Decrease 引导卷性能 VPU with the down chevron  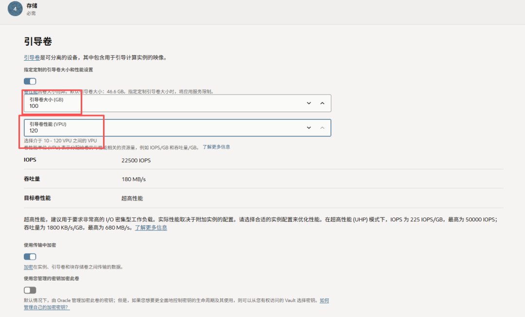click(x=309, y=128)
